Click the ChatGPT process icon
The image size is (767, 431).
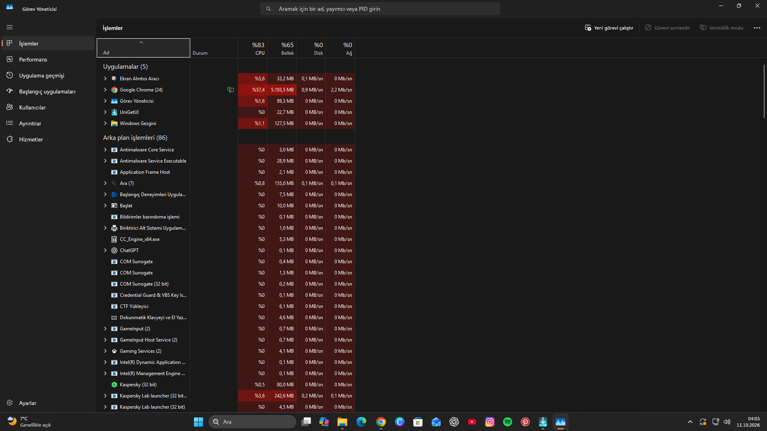(114, 250)
